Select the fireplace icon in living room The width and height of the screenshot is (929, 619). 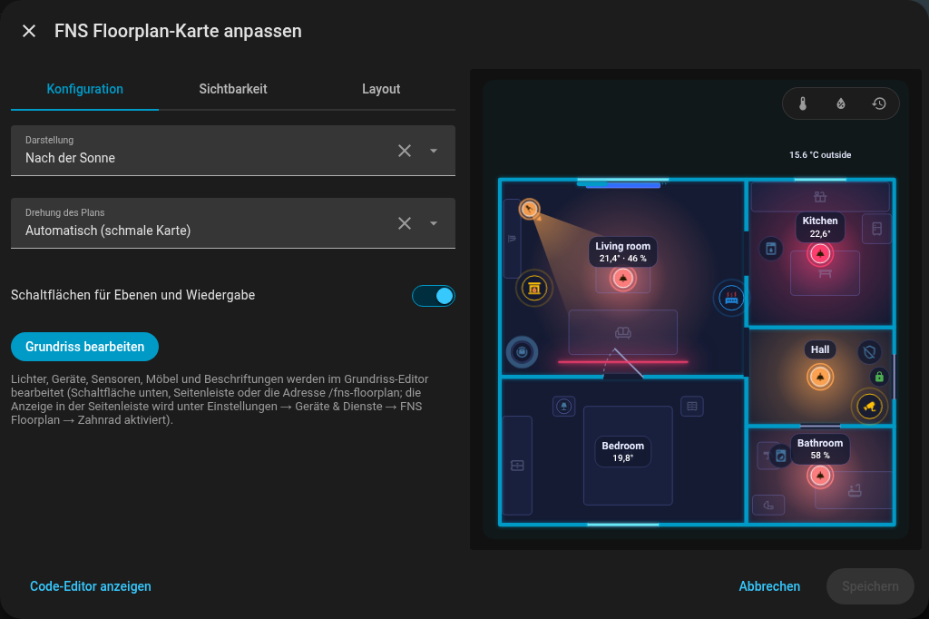coord(533,288)
